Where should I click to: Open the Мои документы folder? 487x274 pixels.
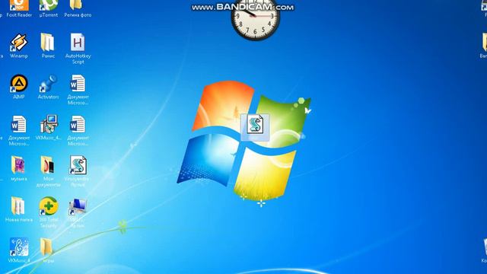tap(48, 171)
